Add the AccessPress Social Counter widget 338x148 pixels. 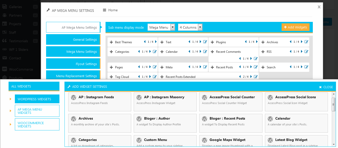click(x=231, y=102)
